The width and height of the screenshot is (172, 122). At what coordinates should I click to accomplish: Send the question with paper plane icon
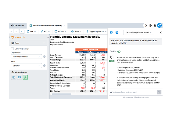[159, 92]
